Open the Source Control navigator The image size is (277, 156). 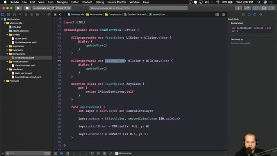9,14
